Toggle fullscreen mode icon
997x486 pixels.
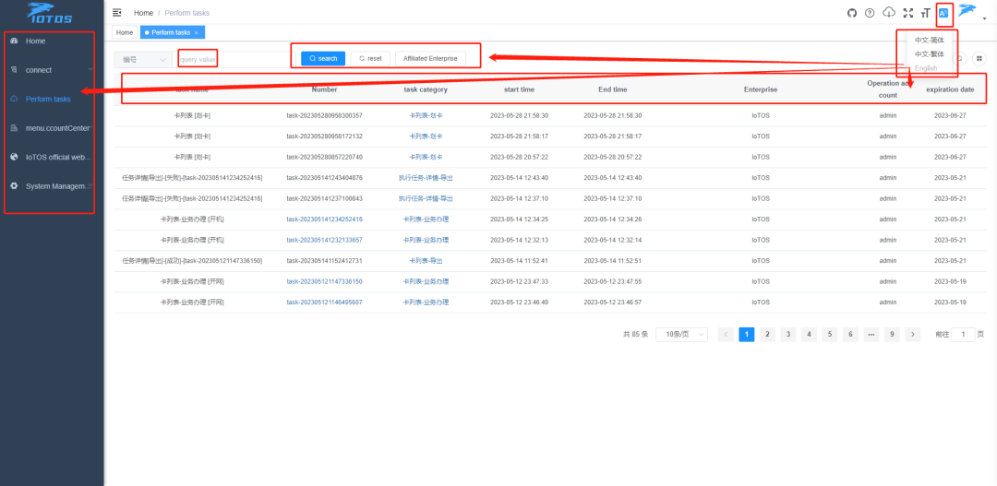[907, 13]
